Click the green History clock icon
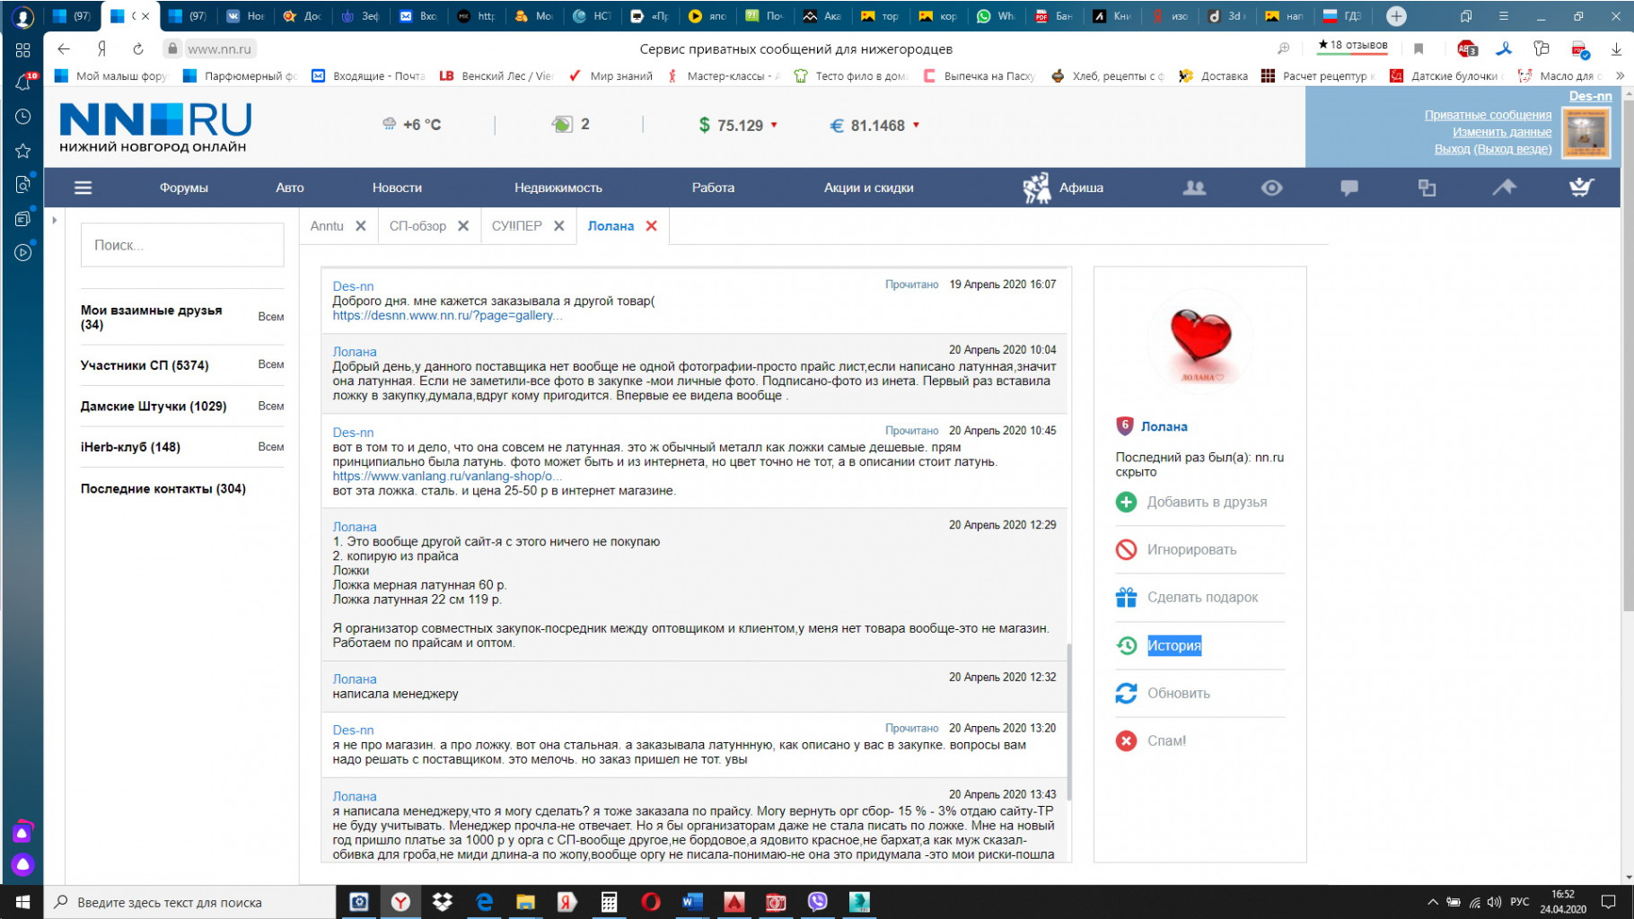 pos(1126,645)
